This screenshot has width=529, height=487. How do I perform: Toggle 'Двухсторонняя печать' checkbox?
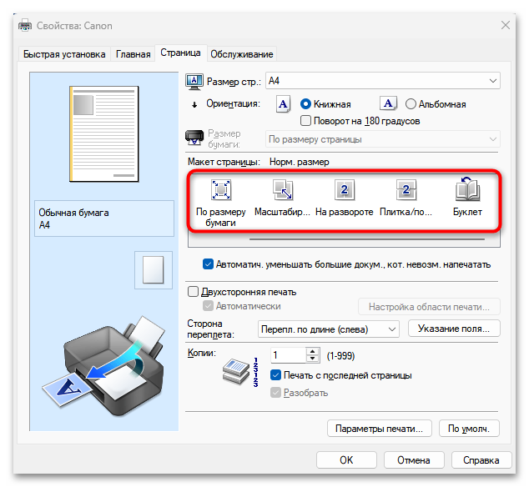click(x=194, y=292)
